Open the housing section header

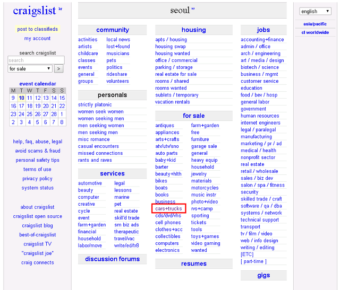(x=193, y=30)
